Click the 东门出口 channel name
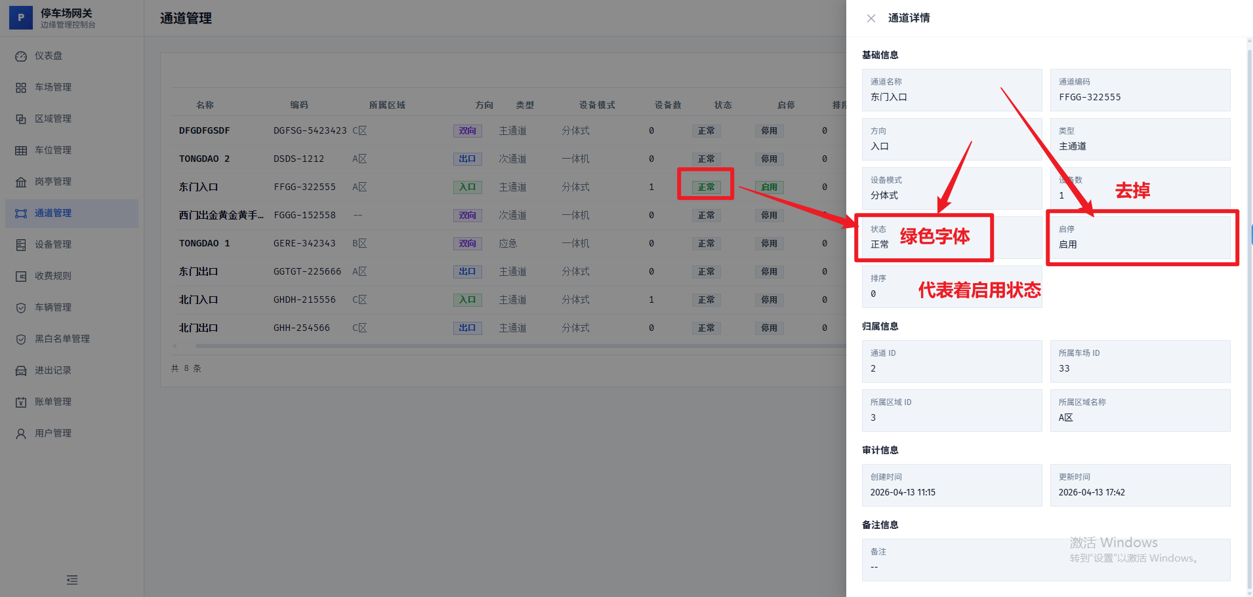 tap(198, 271)
